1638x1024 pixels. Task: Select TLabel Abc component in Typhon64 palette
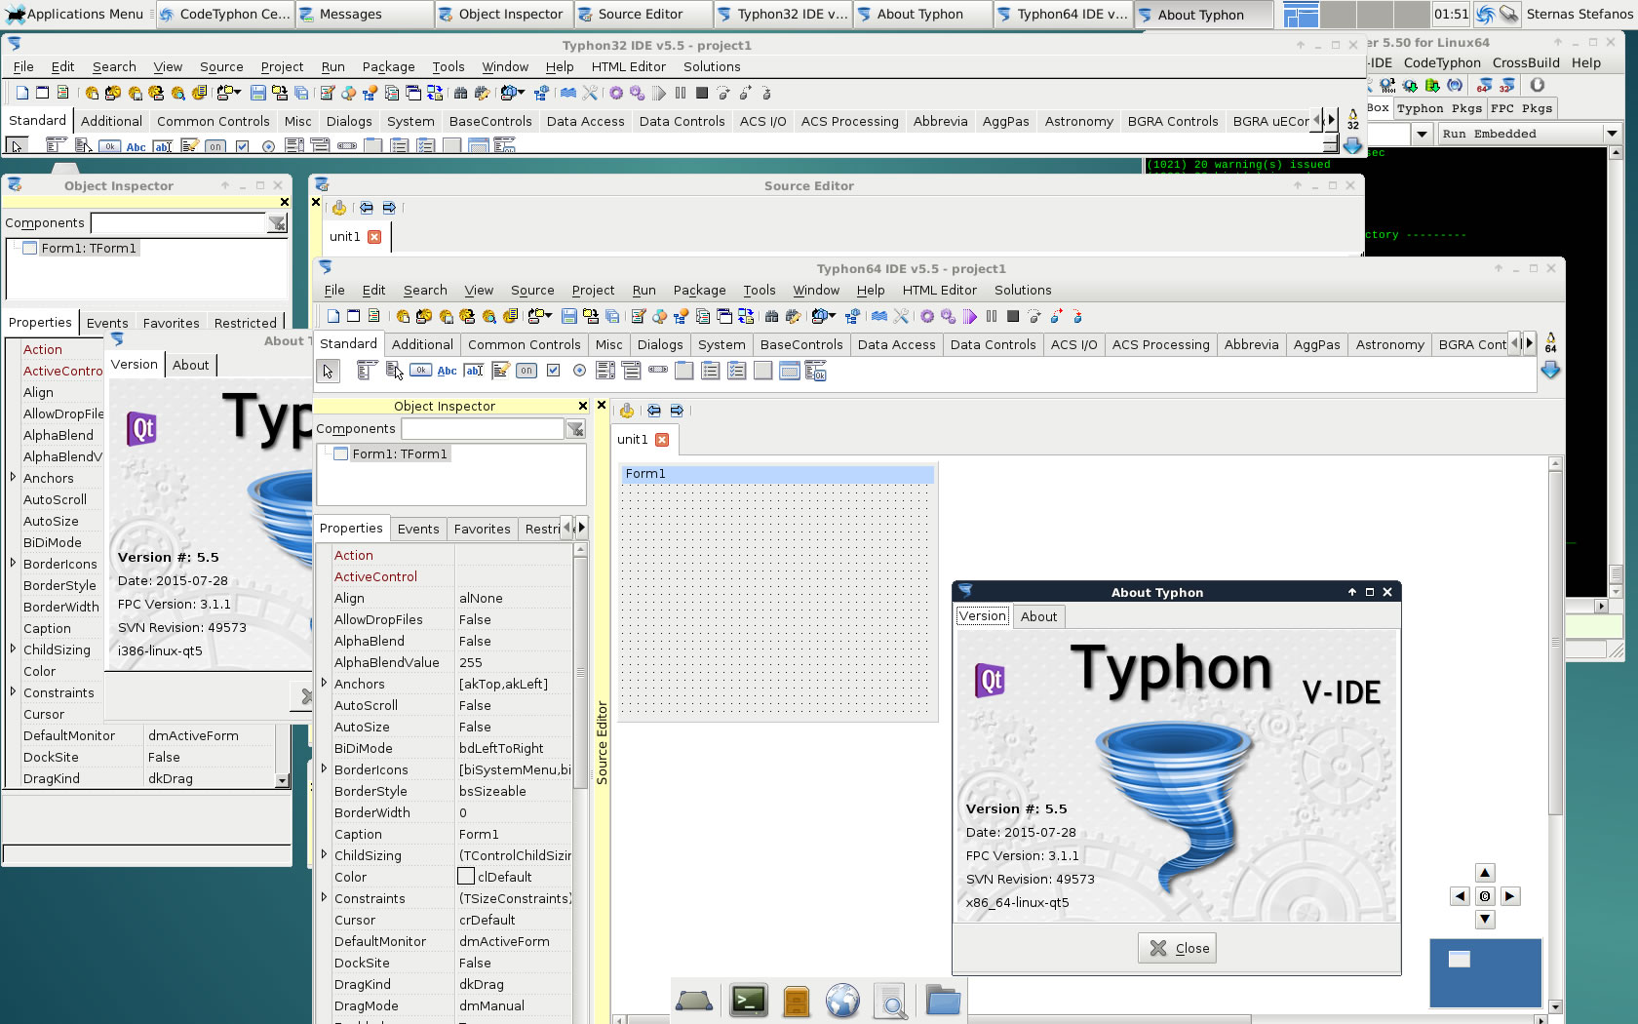[448, 371]
